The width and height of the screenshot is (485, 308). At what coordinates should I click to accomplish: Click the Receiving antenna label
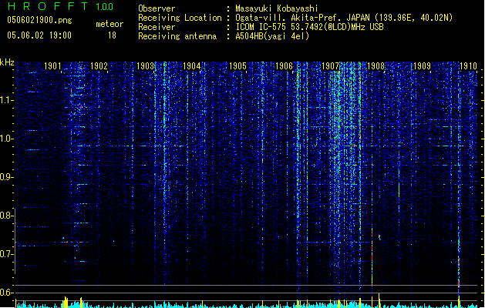(177, 36)
